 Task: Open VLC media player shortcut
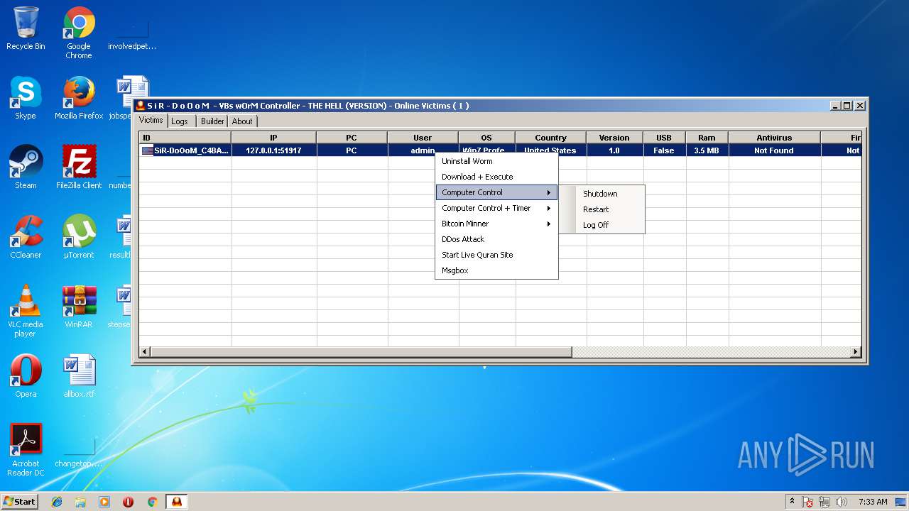26,311
